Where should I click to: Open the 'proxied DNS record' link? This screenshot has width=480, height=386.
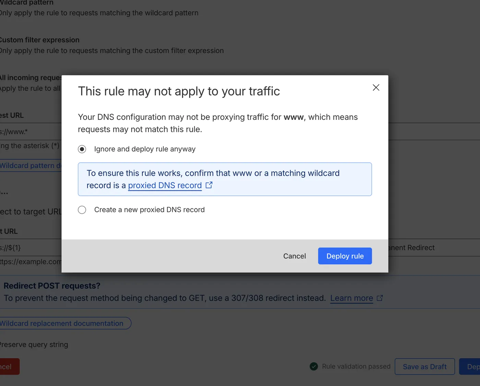pyautogui.click(x=165, y=185)
